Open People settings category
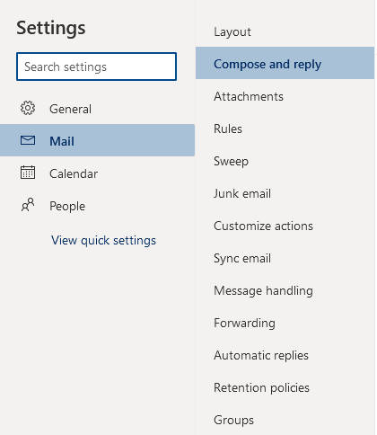This screenshot has width=377, height=435. coord(97,206)
